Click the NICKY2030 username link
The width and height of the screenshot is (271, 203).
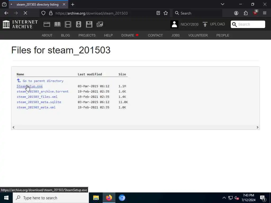point(189,24)
